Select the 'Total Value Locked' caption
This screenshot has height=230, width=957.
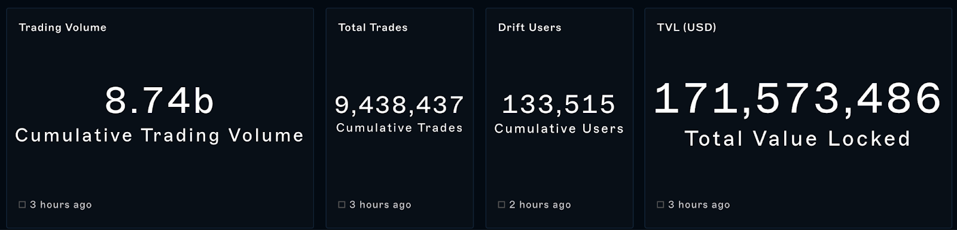coord(798,139)
